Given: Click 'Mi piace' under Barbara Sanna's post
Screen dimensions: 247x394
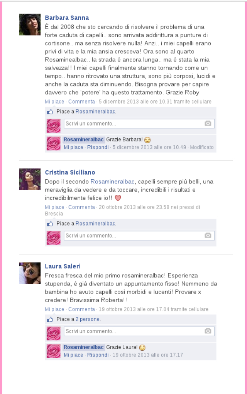Looking at the screenshot, I should pos(54,102).
